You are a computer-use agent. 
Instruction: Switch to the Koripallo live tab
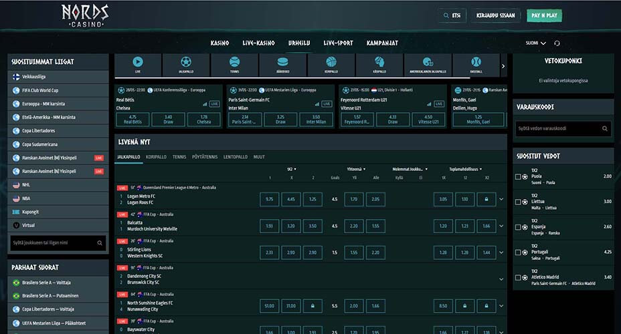pyautogui.click(x=156, y=157)
